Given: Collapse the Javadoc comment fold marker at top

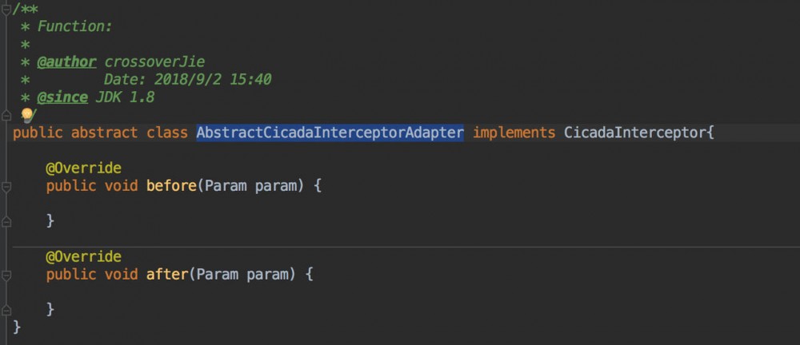Looking at the screenshot, I should pyautogui.click(x=6, y=7).
